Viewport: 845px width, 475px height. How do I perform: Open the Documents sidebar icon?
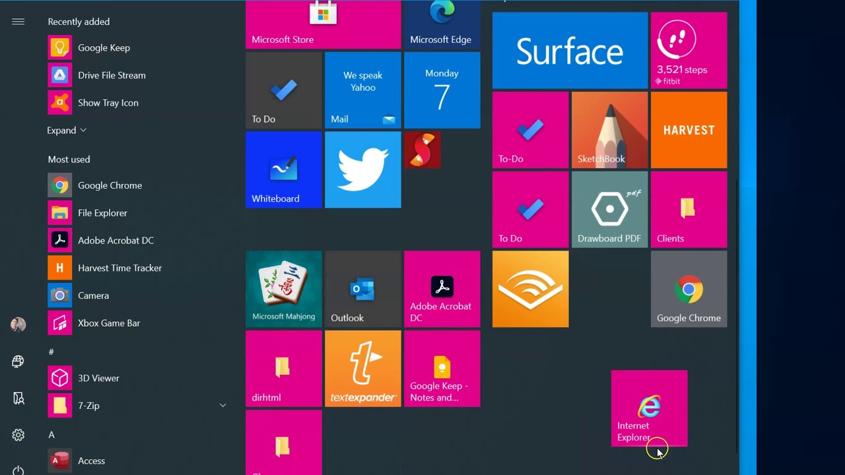[x=18, y=398]
